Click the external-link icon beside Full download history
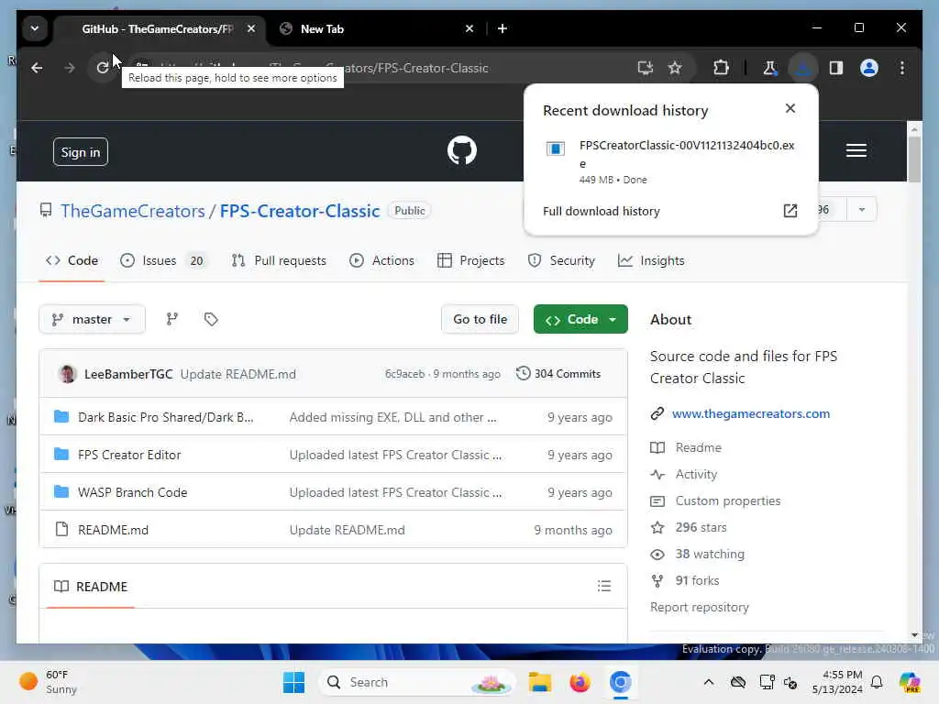Viewport: 939px width, 704px height. tap(790, 211)
